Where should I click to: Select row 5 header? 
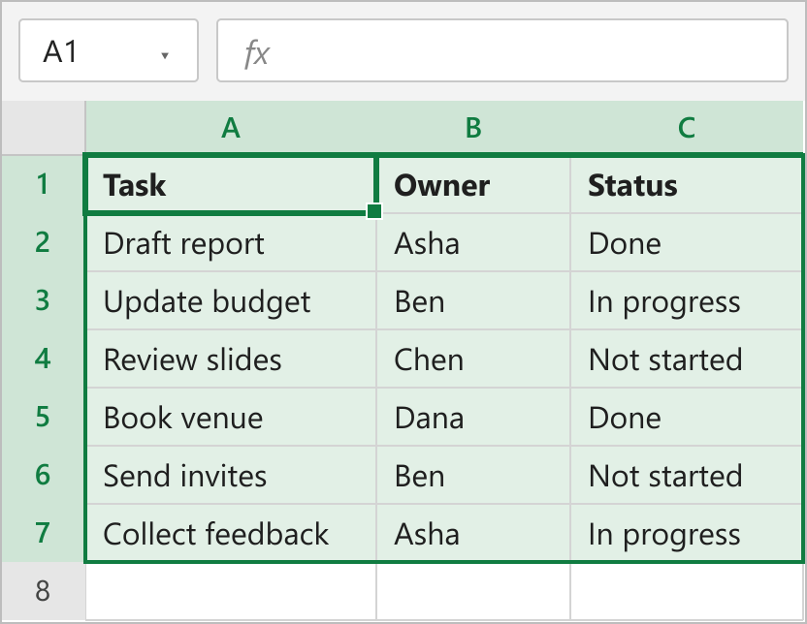click(x=44, y=417)
